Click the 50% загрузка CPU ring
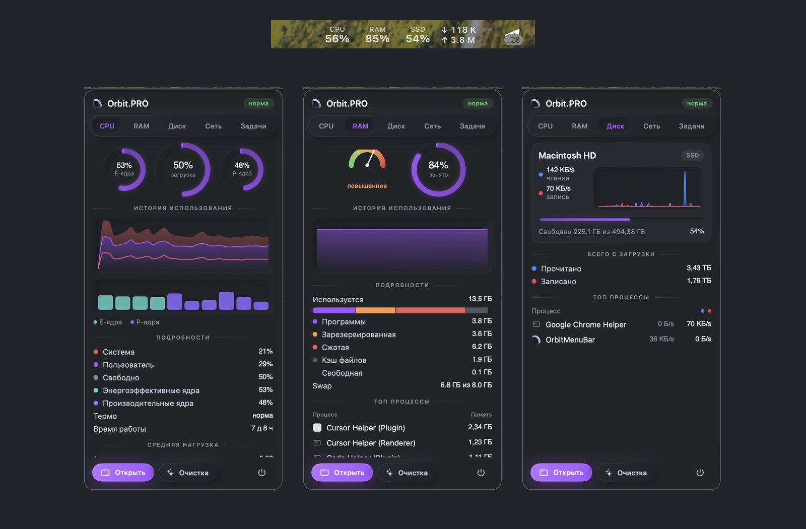The width and height of the screenshot is (806, 529). click(183, 170)
